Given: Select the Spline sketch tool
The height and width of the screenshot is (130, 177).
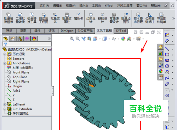Looking at the screenshot, I should (x=167, y=78).
